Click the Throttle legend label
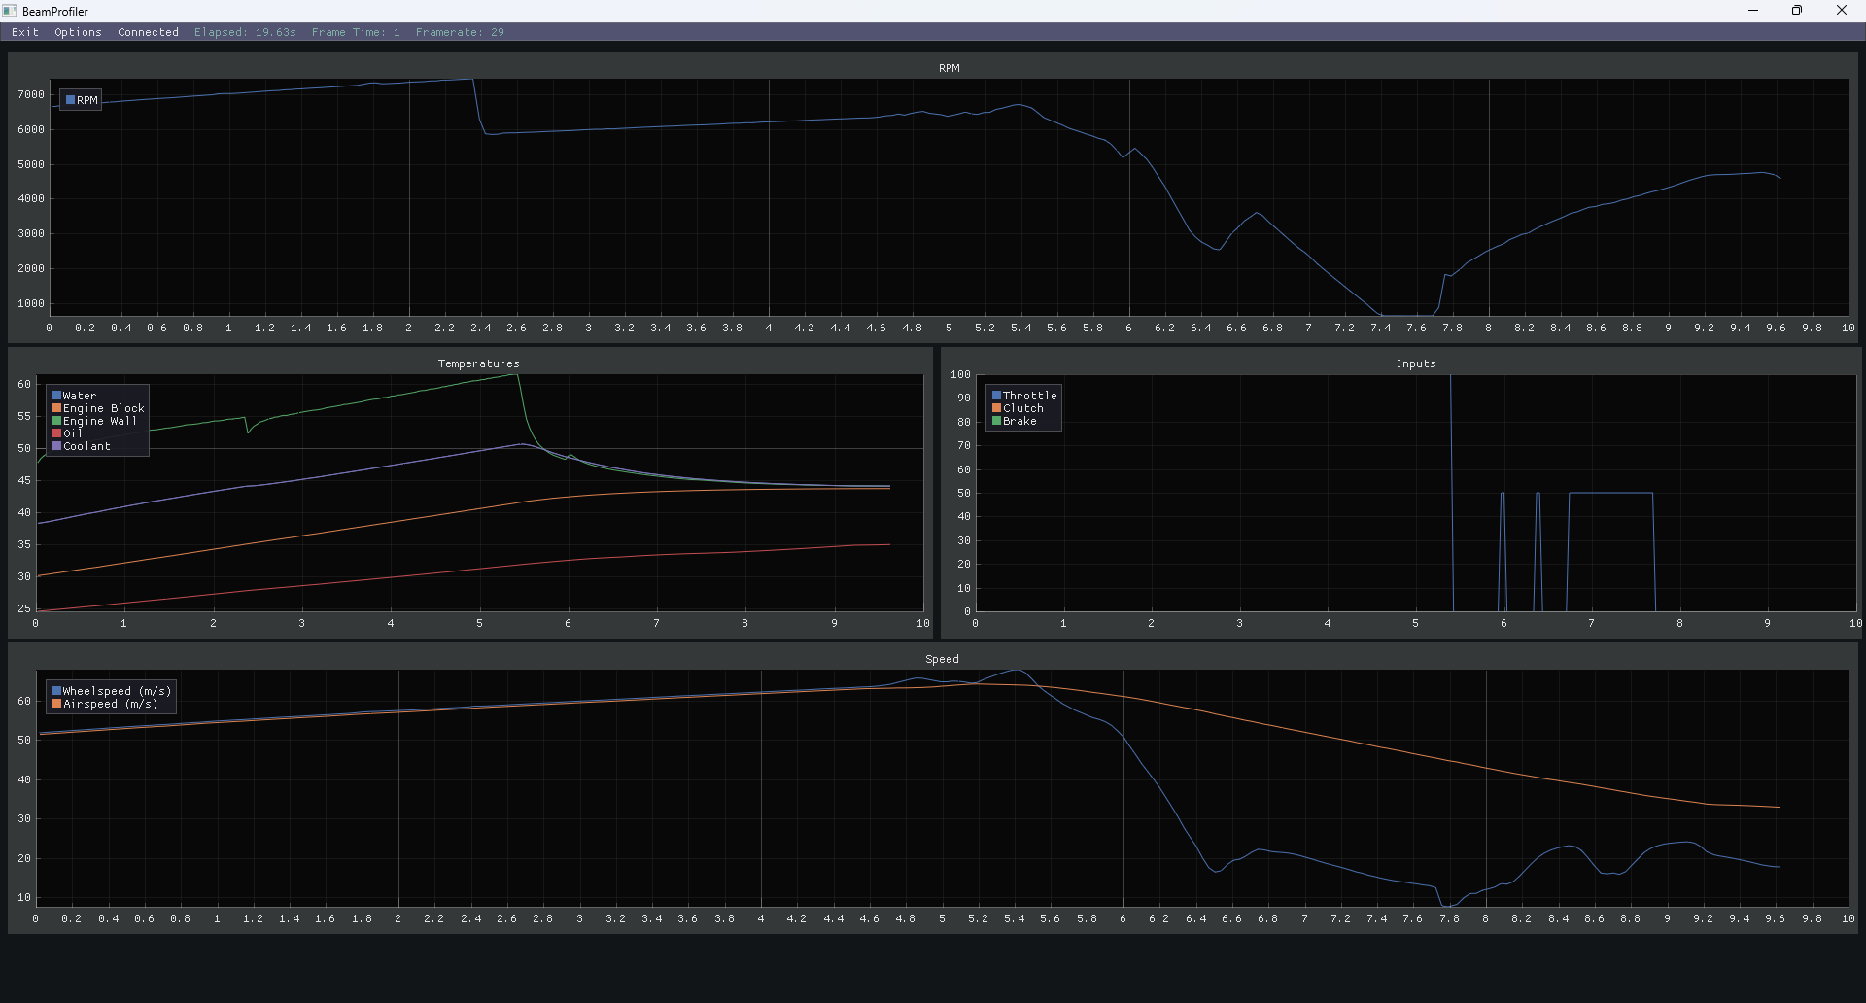This screenshot has width=1866, height=1003. [x=1030, y=396]
